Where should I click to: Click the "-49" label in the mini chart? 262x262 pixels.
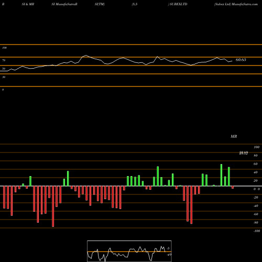[169, 255]
